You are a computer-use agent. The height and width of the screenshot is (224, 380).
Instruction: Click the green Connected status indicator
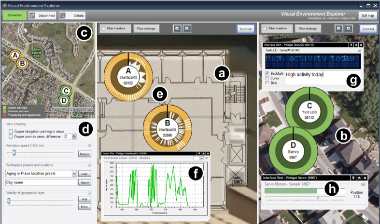(14, 15)
